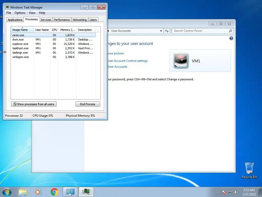Select the explorer.exe process row
This screenshot has width=262, height=197.
pos(53,44)
